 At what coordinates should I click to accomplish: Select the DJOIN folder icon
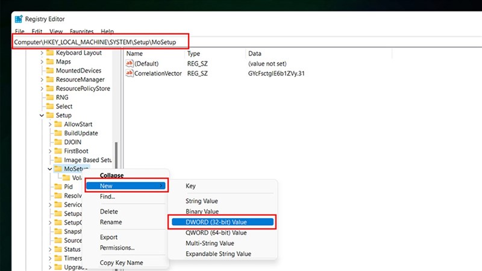(x=58, y=142)
